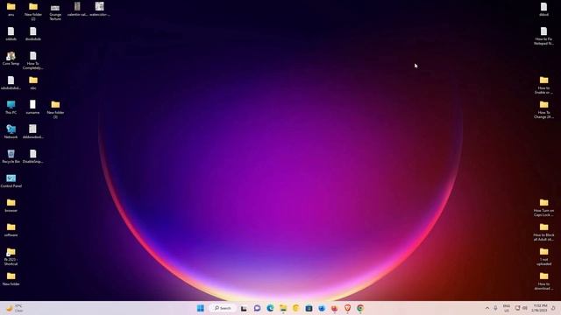Select the New folder (2) icon
This screenshot has height=315, width=561.
click(33, 11)
